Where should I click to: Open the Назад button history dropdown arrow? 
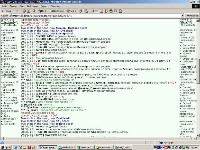pos(13,11)
